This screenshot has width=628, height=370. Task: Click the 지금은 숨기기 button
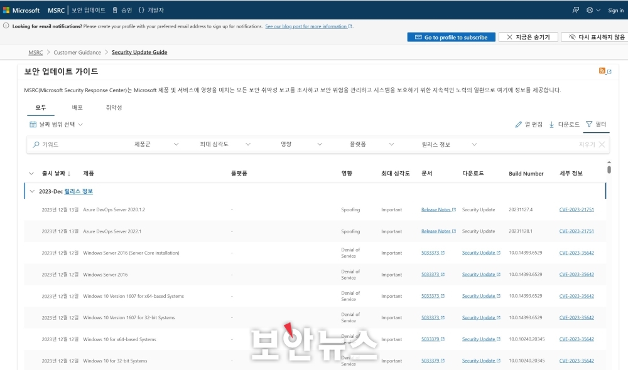[528, 37]
